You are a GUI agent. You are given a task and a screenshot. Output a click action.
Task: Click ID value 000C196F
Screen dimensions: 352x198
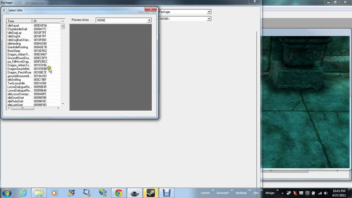[x=40, y=80]
